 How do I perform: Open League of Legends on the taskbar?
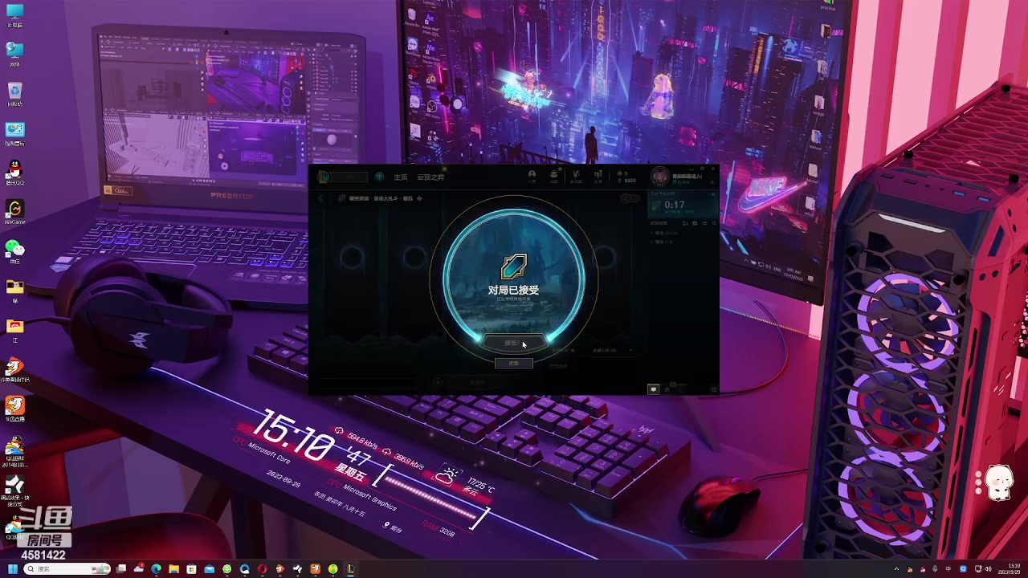pos(350,568)
